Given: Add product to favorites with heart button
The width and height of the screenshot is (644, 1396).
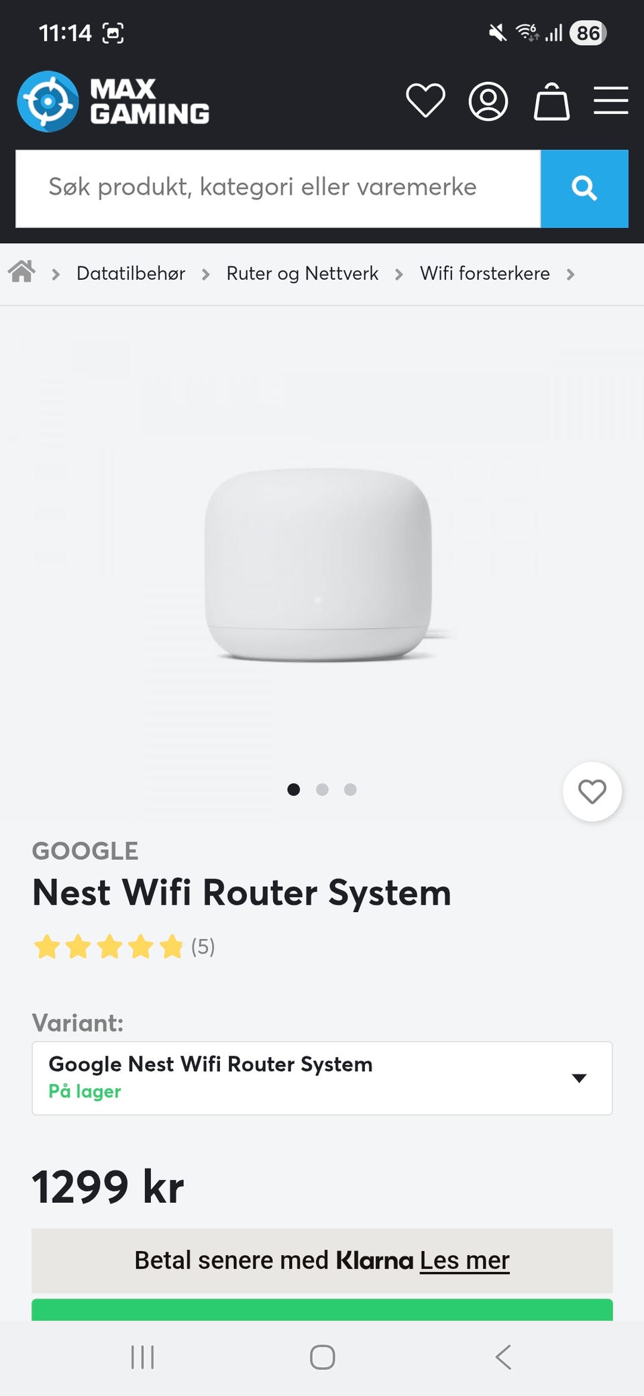Looking at the screenshot, I should click(592, 791).
